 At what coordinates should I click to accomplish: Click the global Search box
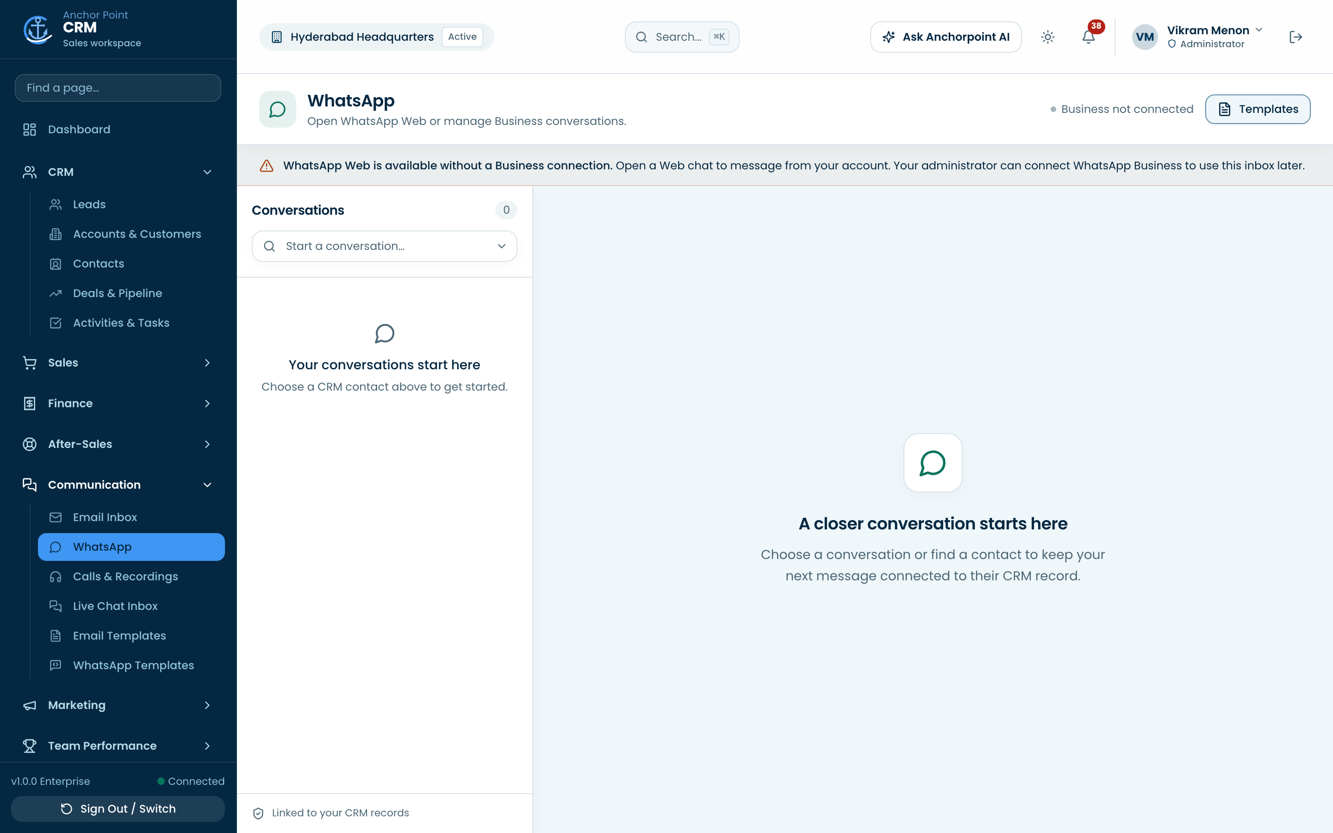click(682, 37)
